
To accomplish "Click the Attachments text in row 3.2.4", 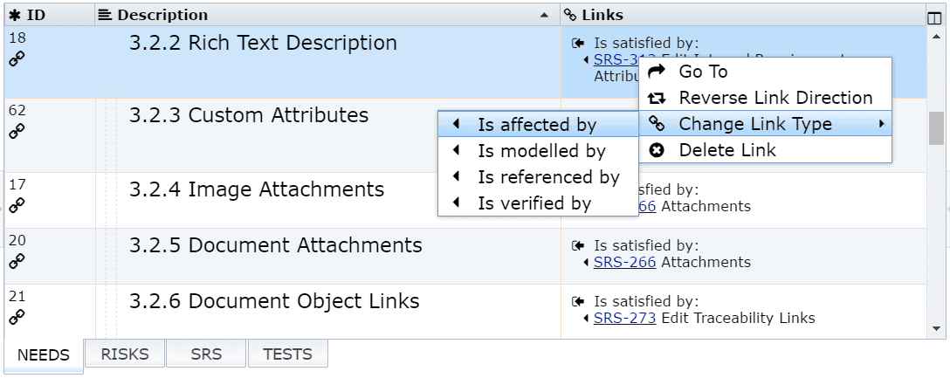I will click(x=706, y=207).
